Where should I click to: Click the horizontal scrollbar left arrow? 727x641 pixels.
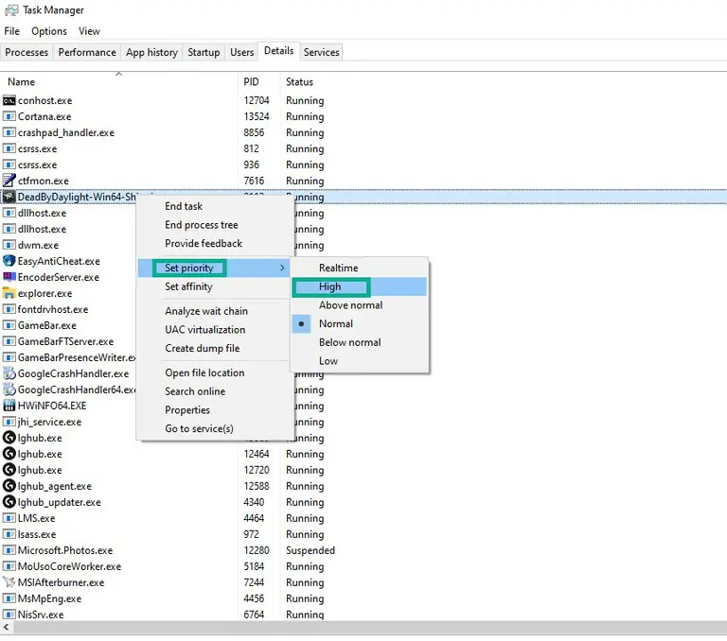point(6,627)
